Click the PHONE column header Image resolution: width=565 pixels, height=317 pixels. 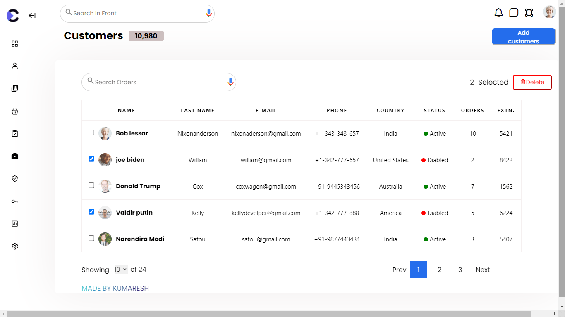tap(337, 111)
